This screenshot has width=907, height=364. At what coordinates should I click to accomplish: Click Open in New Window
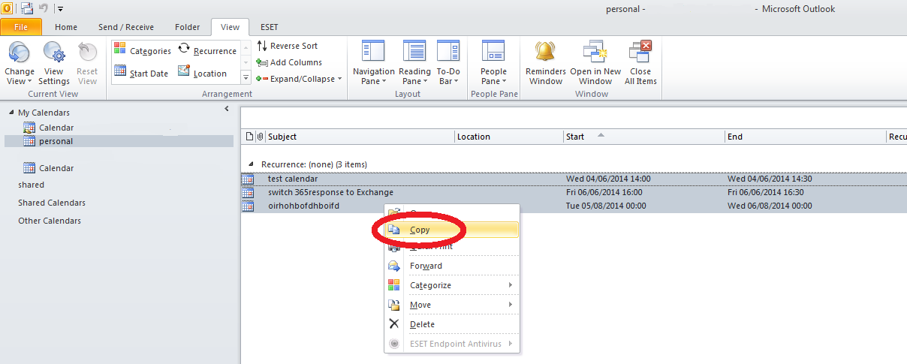595,64
